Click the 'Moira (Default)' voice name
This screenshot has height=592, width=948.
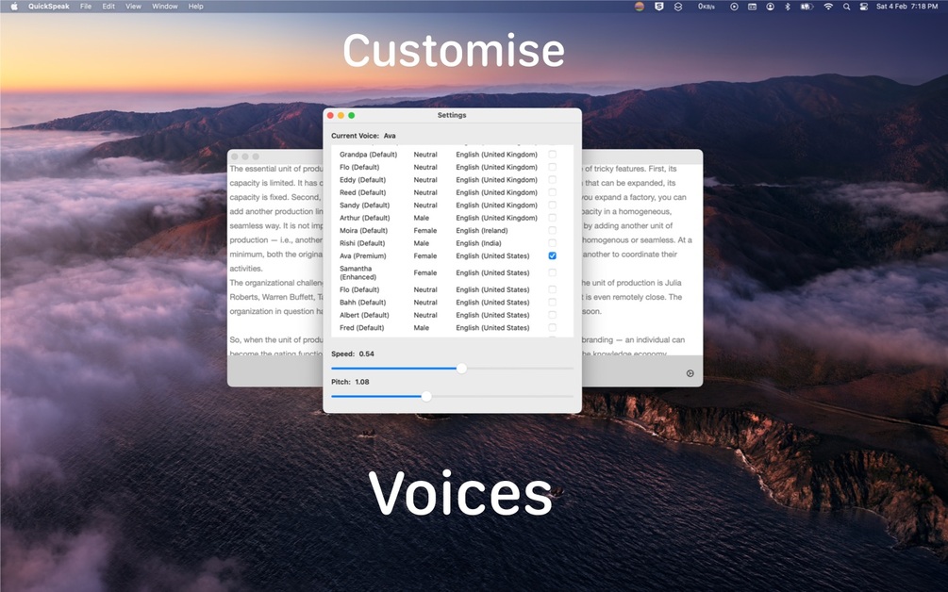click(363, 230)
